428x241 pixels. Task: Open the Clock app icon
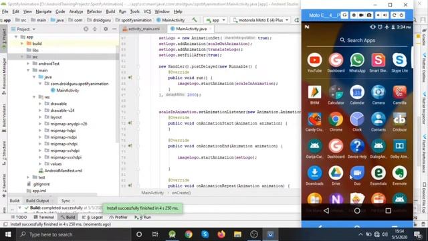357,119
